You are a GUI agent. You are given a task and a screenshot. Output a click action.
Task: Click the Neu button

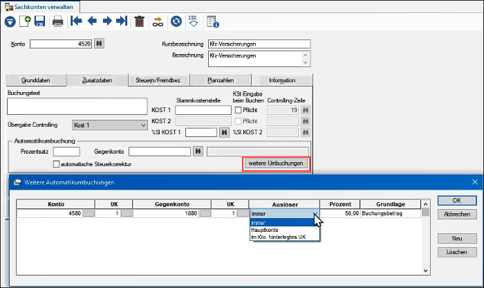point(457,239)
